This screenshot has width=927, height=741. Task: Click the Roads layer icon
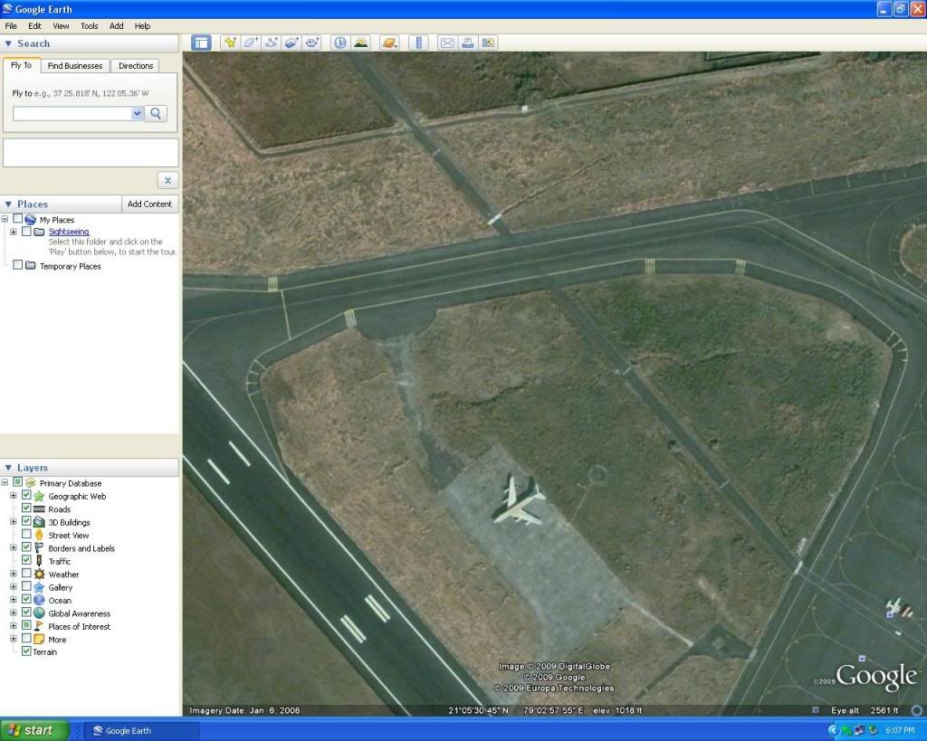click(39, 508)
